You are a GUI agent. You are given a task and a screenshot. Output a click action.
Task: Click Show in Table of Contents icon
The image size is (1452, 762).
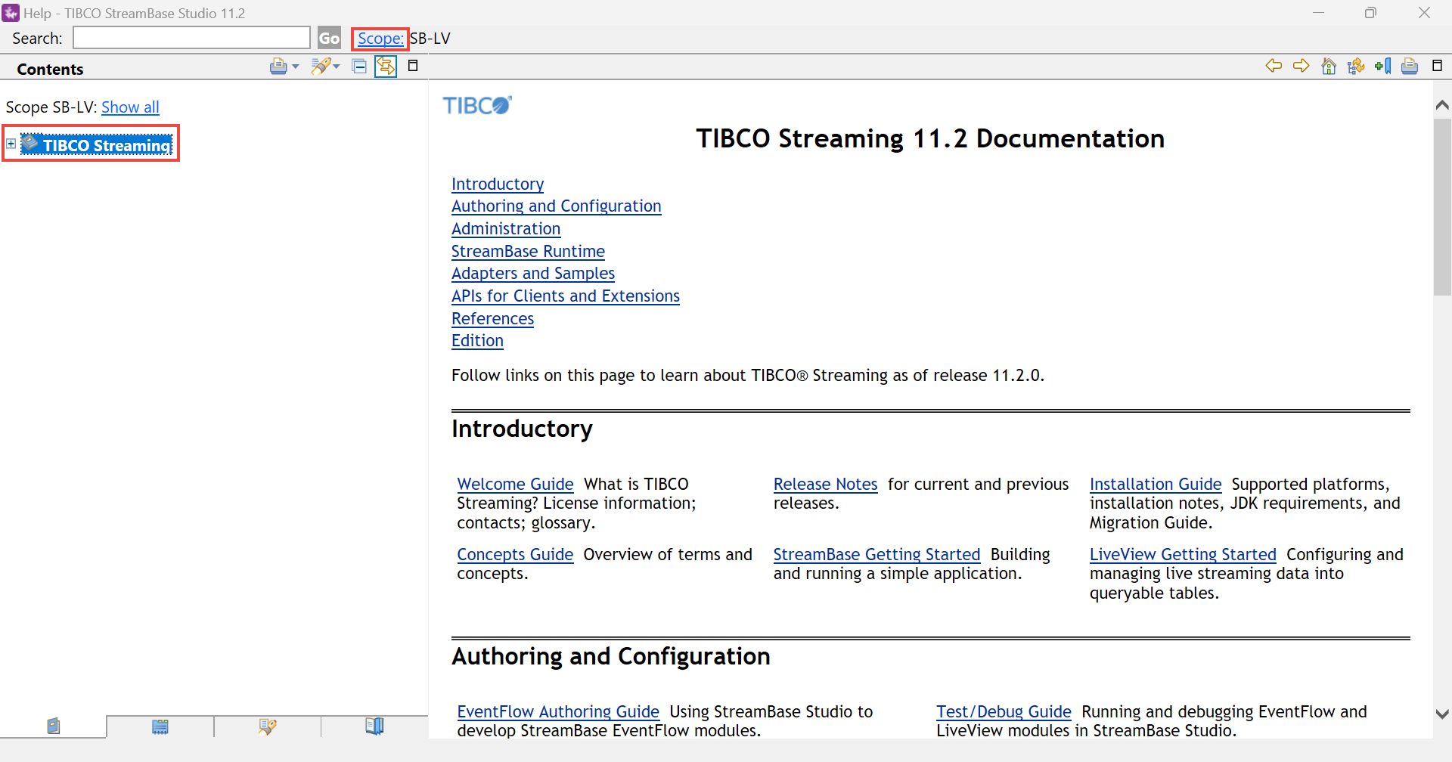[x=1355, y=67]
